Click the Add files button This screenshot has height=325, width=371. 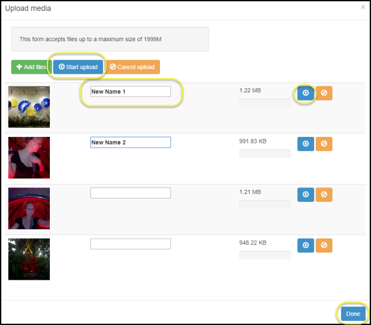(31, 67)
